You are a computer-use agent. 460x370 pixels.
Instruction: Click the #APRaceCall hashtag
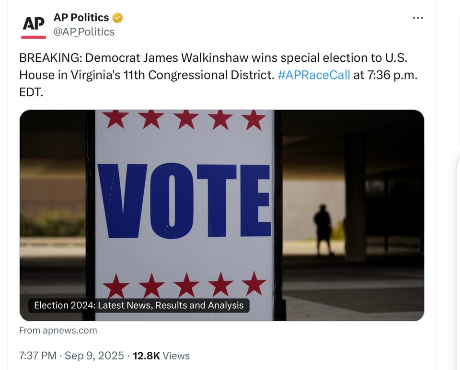click(x=314, y=75)
